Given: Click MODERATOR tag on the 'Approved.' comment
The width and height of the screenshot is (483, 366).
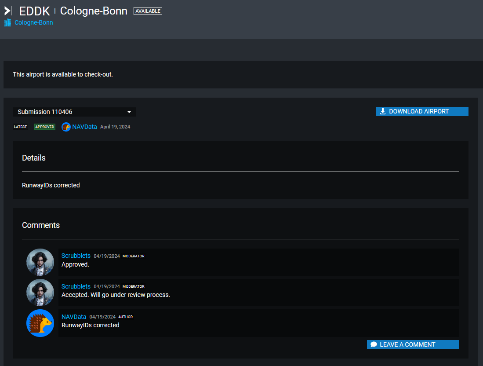Looking at the screenshot, I should coord(133,256).
